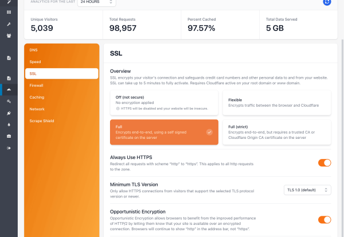Click the Always Use HTTPS heading

(x=131, y=157)
